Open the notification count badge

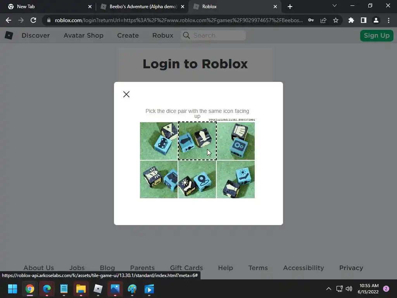[x=386, y=289]
